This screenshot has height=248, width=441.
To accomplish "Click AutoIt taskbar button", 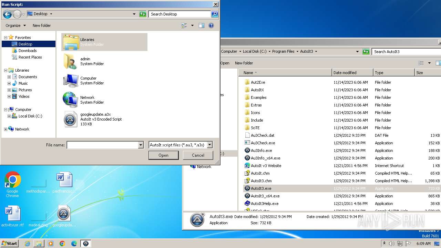I will tap(86, 244).
